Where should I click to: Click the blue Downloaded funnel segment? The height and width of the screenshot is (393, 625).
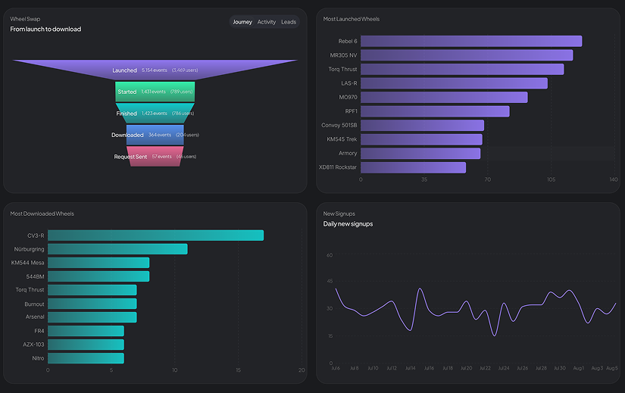(155, 135)
